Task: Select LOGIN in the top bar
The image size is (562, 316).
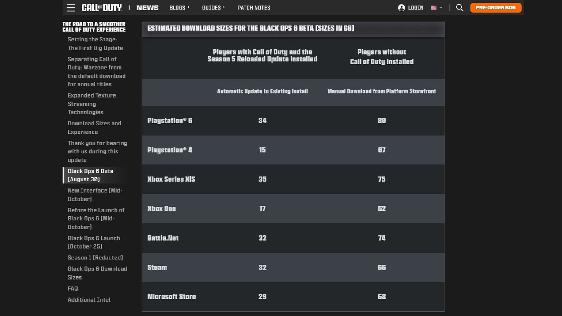Action: [x=415, y=7]
